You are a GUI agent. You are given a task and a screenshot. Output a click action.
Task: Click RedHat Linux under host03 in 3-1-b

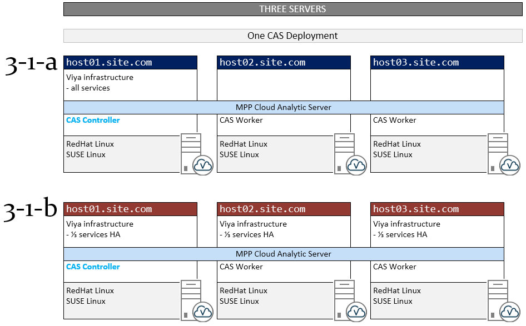[397, 291]
